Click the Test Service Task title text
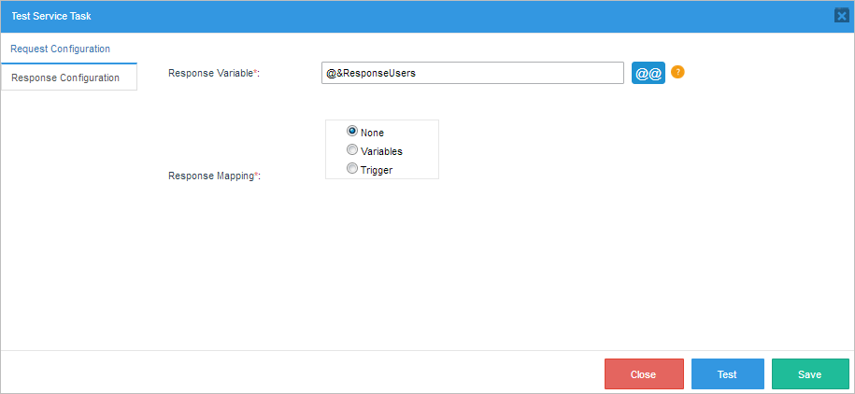The height and width of the screenshot is (394, 855). [51, 16]
